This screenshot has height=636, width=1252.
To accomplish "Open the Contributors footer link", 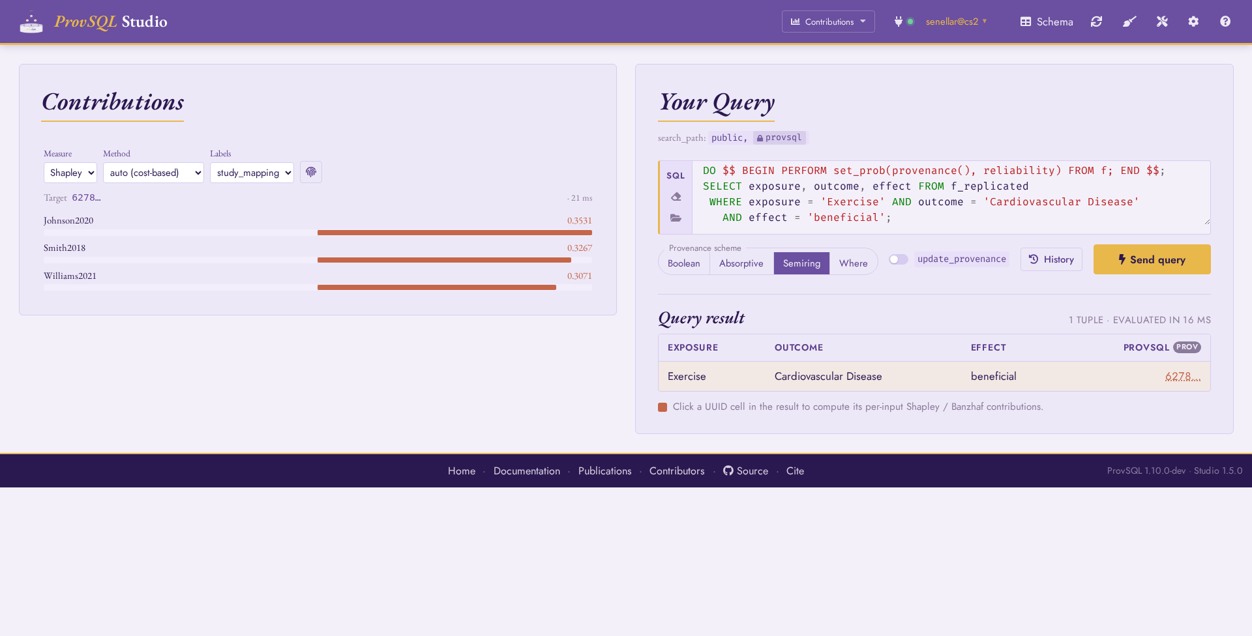I will coord(677,470).
